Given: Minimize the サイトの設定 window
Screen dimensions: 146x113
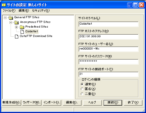Looking at the screenshot, I should [130, 5].
